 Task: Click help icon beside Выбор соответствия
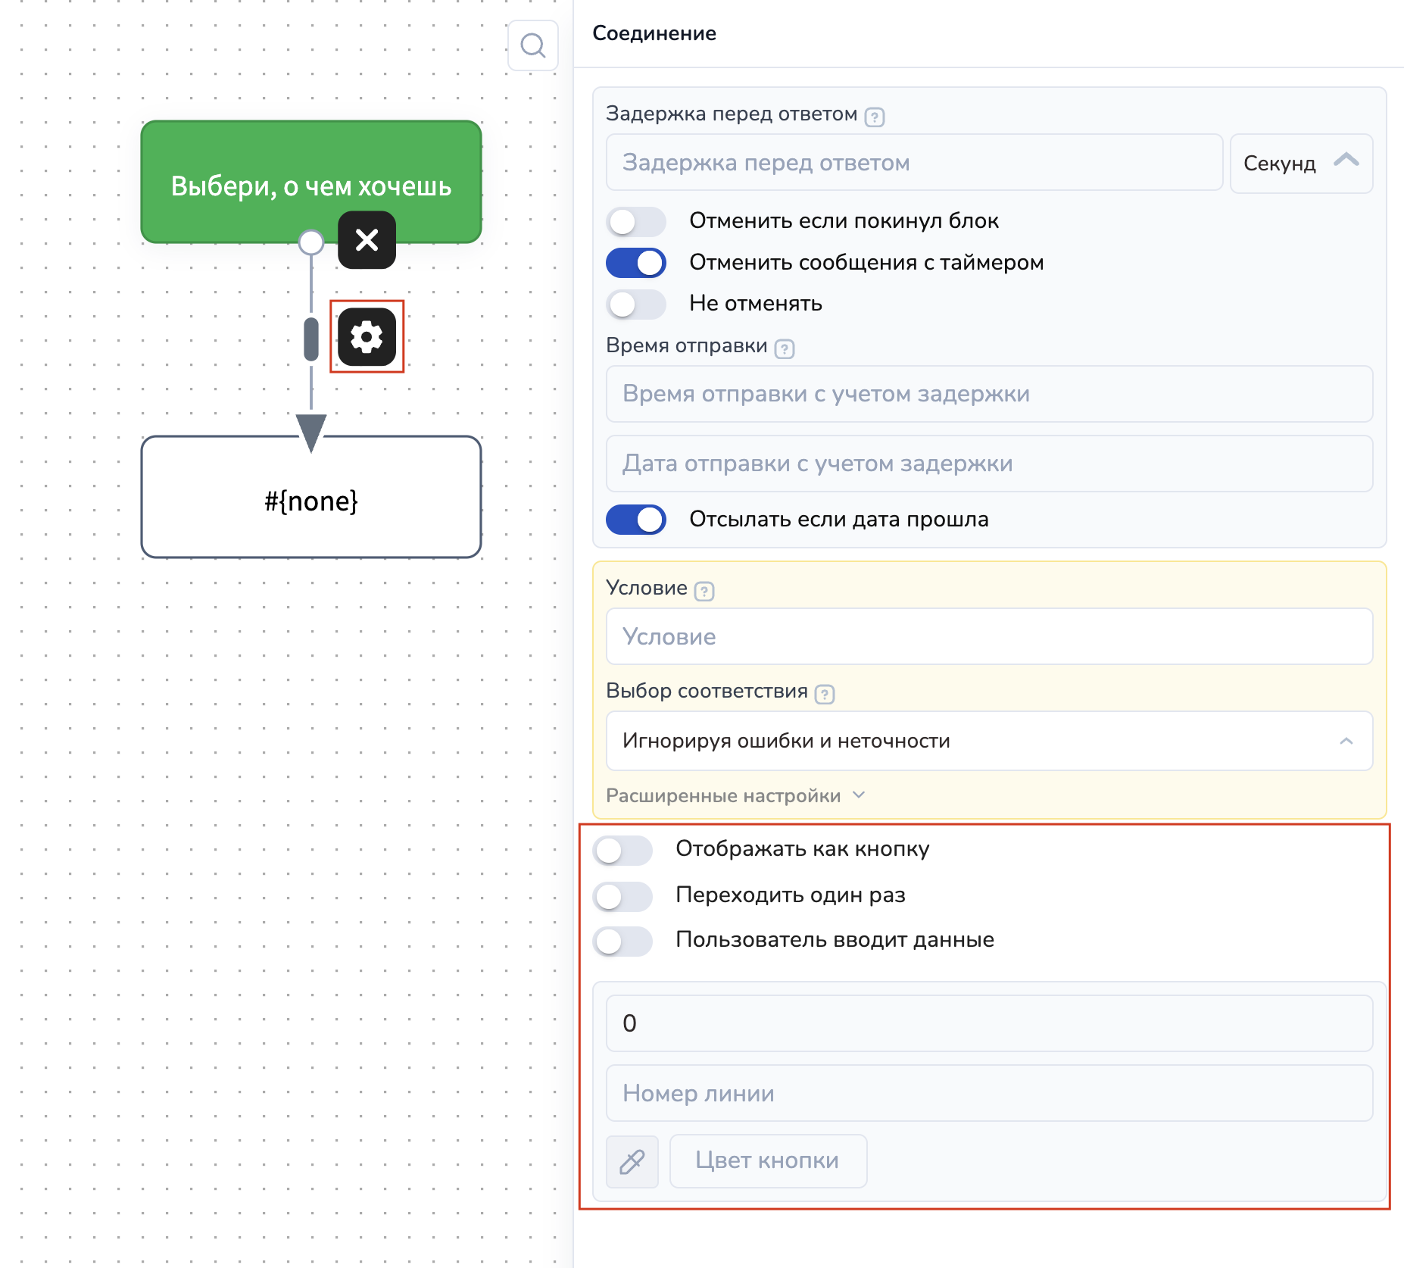tap(825, 694)
